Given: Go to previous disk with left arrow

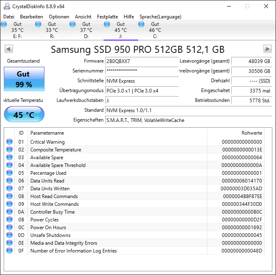Looking at the screenshot, I should (9, 49).
